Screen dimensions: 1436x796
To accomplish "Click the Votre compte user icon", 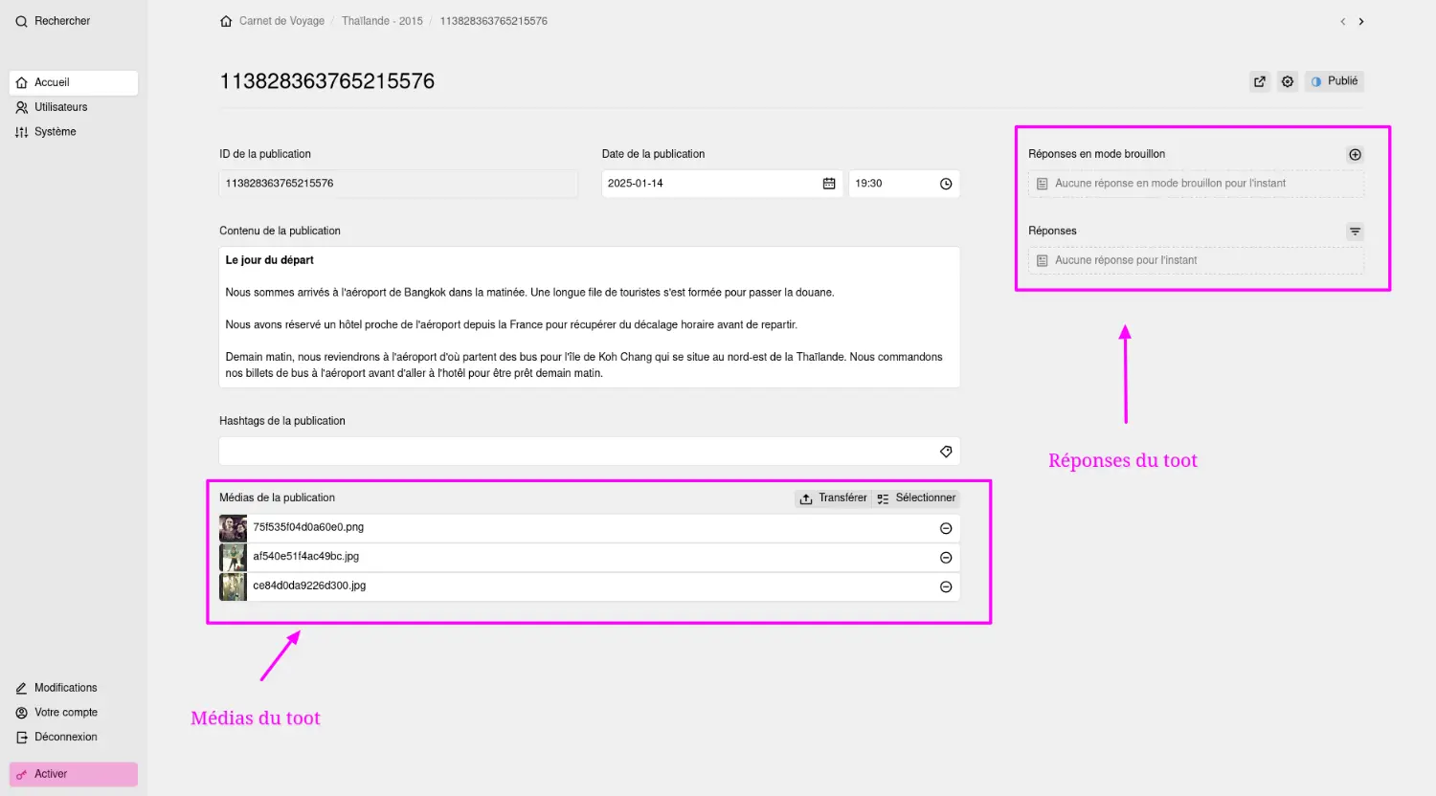I will (21, 713).
